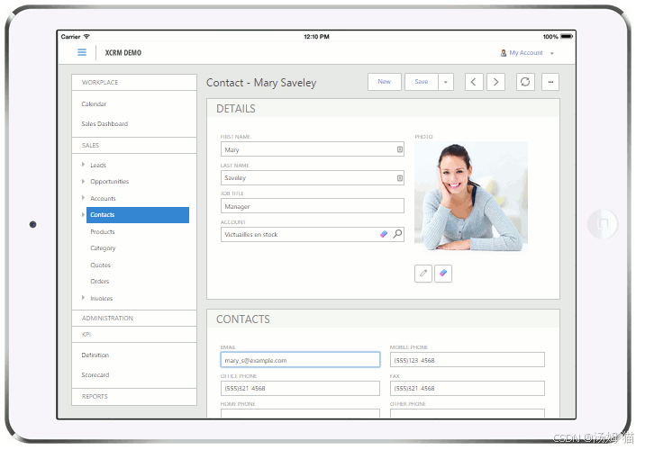
Task: Open Sales Dashboard
Action: point(104,123)
